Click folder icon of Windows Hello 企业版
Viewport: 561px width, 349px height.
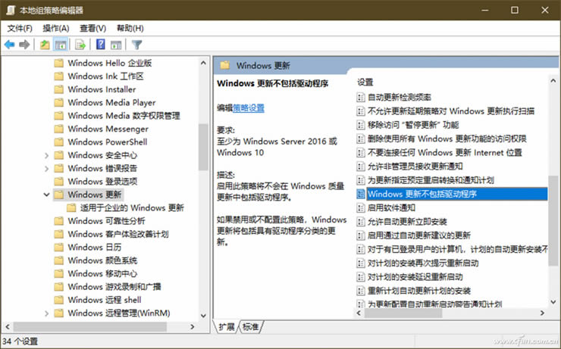[58, 64]
